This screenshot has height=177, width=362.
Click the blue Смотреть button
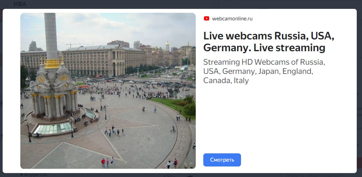pyautogui.click(x=222, y=160)
